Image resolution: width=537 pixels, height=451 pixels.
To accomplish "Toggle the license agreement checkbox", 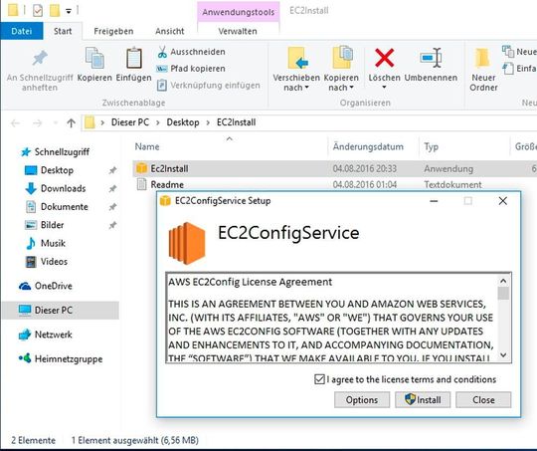I will pos(319,379).
